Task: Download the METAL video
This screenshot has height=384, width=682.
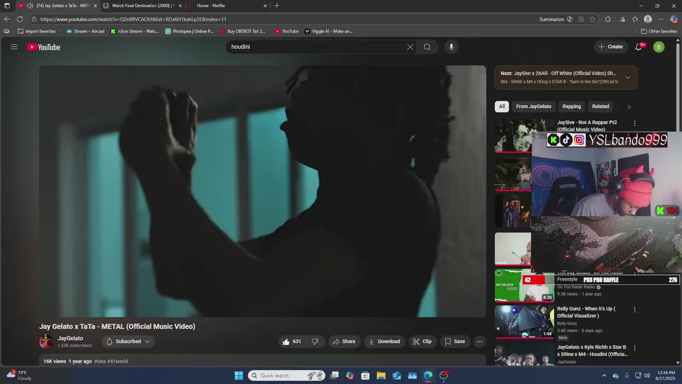Action: 384,341
